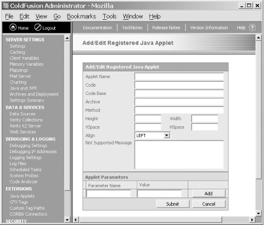Viewport: 264px width, 225px height.
Task: Open the Go menu
Action: click(57, 16)
